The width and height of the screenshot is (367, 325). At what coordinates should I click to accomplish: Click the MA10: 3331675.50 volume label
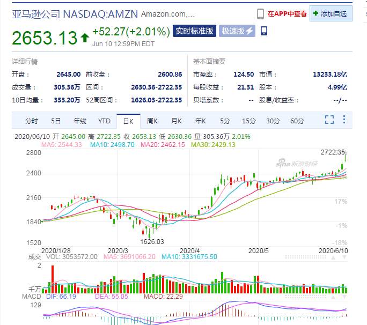189,257
